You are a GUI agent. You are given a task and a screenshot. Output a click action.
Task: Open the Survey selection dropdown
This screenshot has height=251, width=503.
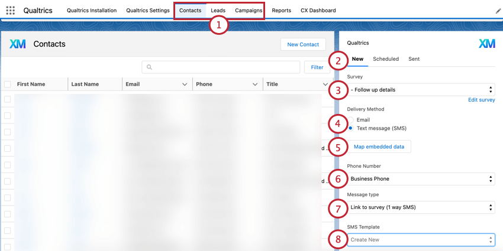click(421, 90)
